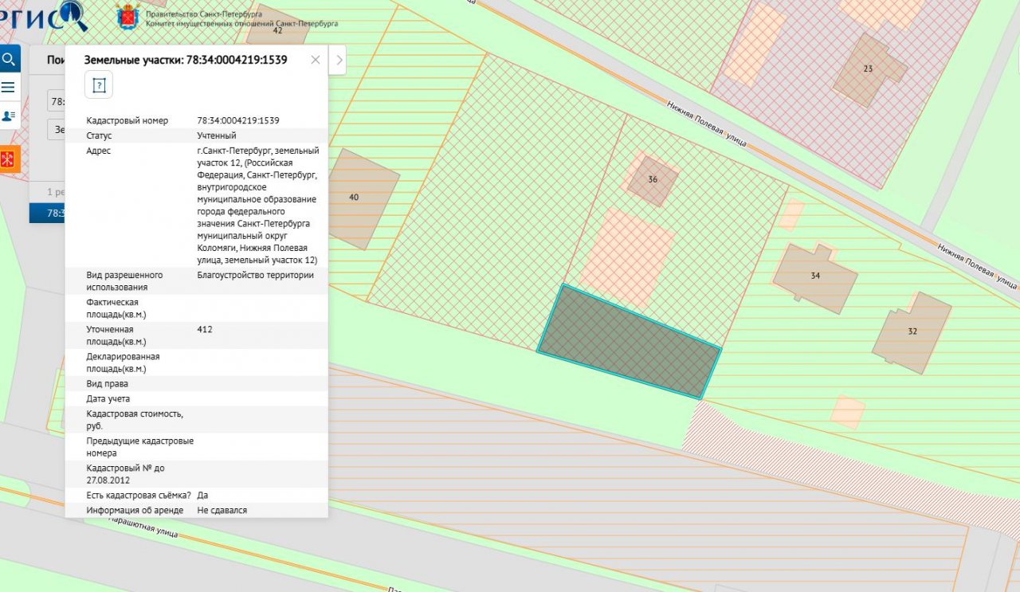Image resolution: width=1020 pixels, height=592 pixels.
Task: Click building number 32 on the map
Action: coord(912,331)
